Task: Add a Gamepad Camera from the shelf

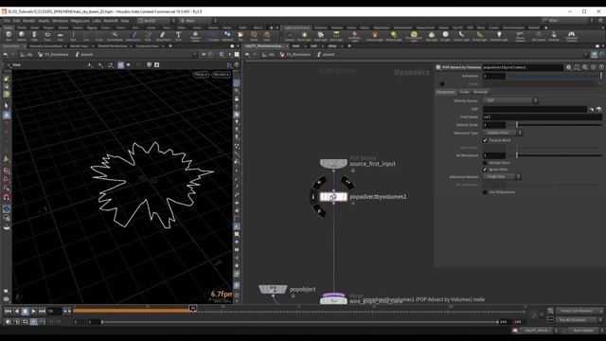Action: (571, 36)
